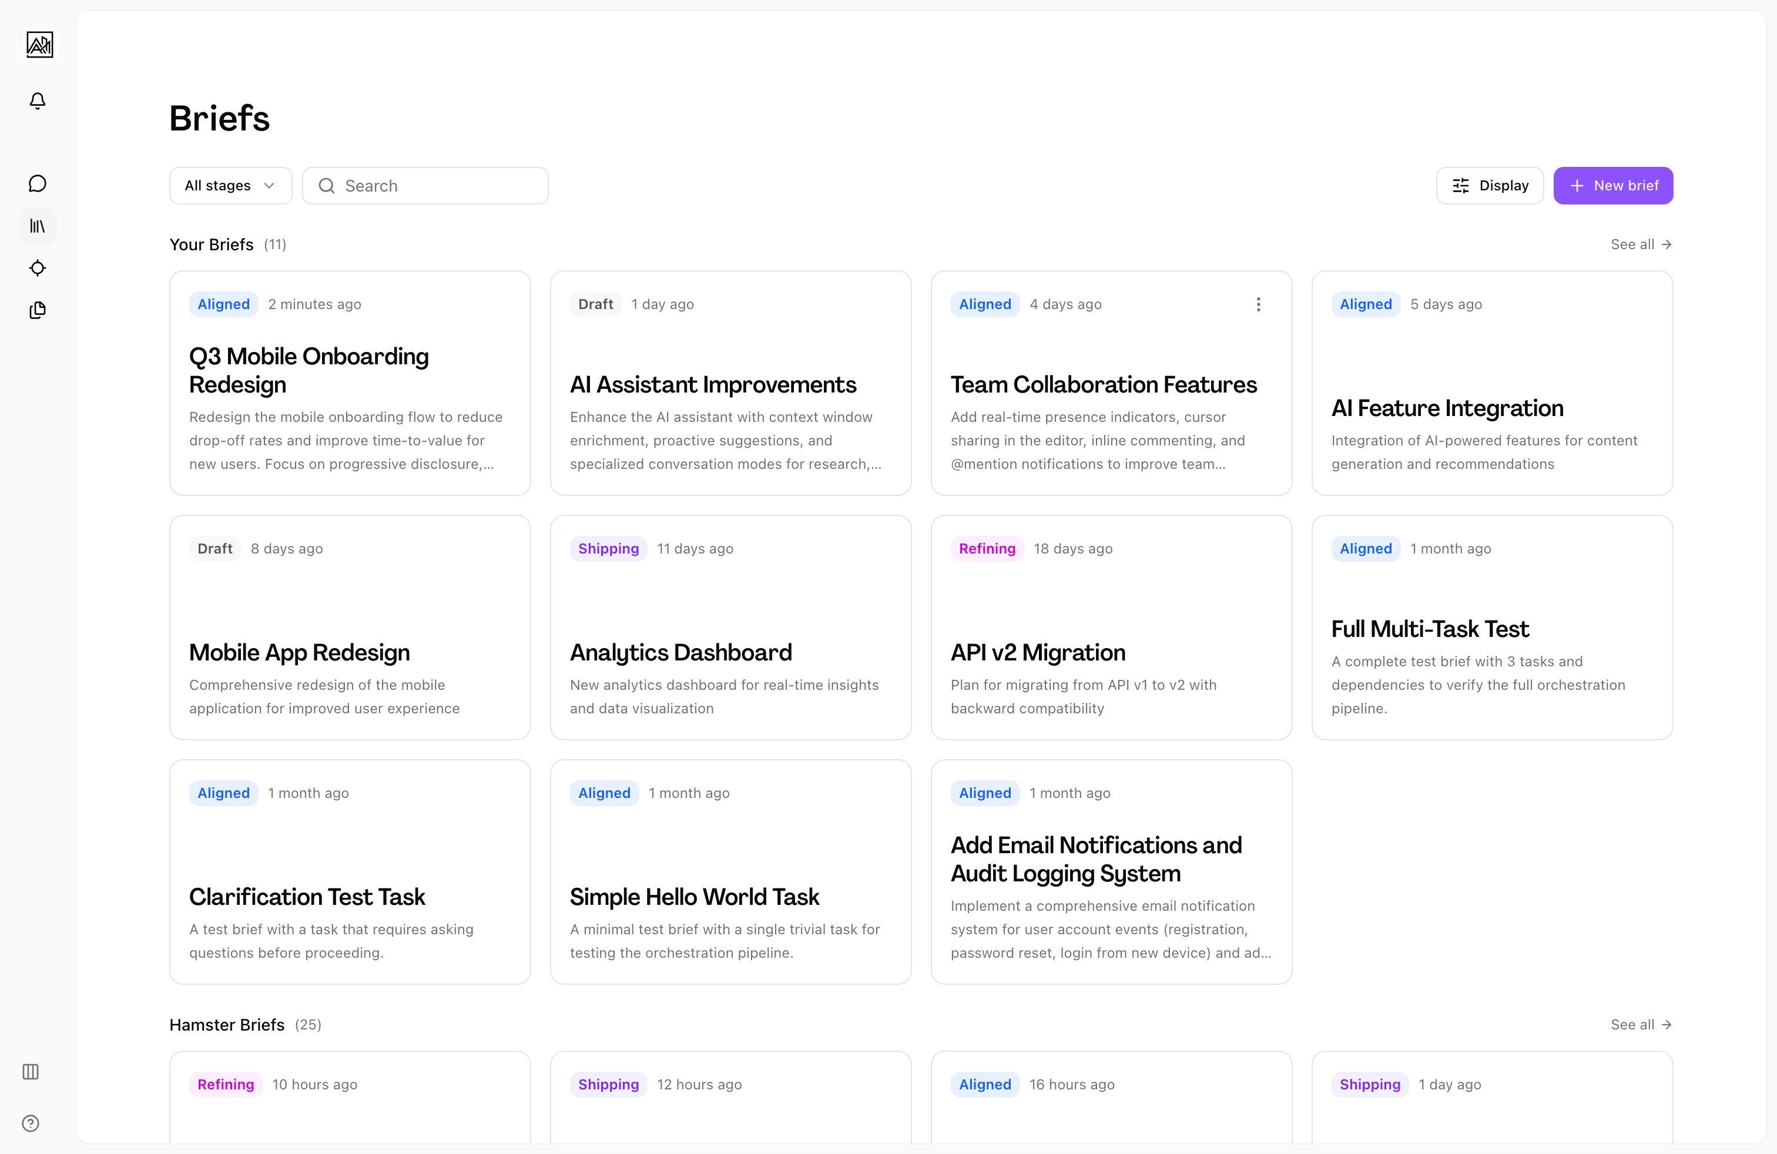The image size is (1777, 1154).
Task: Open the Simple Hello World Task brief
Action: [x=730, y=872]
